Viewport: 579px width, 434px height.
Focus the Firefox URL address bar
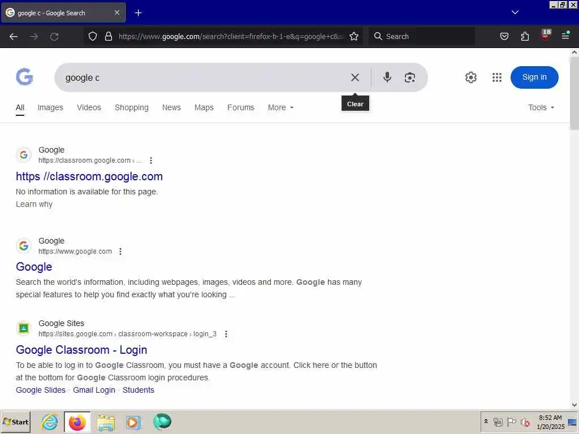pos(231,36)
